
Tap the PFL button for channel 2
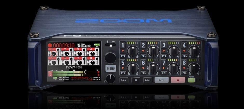tap(144, 56)
